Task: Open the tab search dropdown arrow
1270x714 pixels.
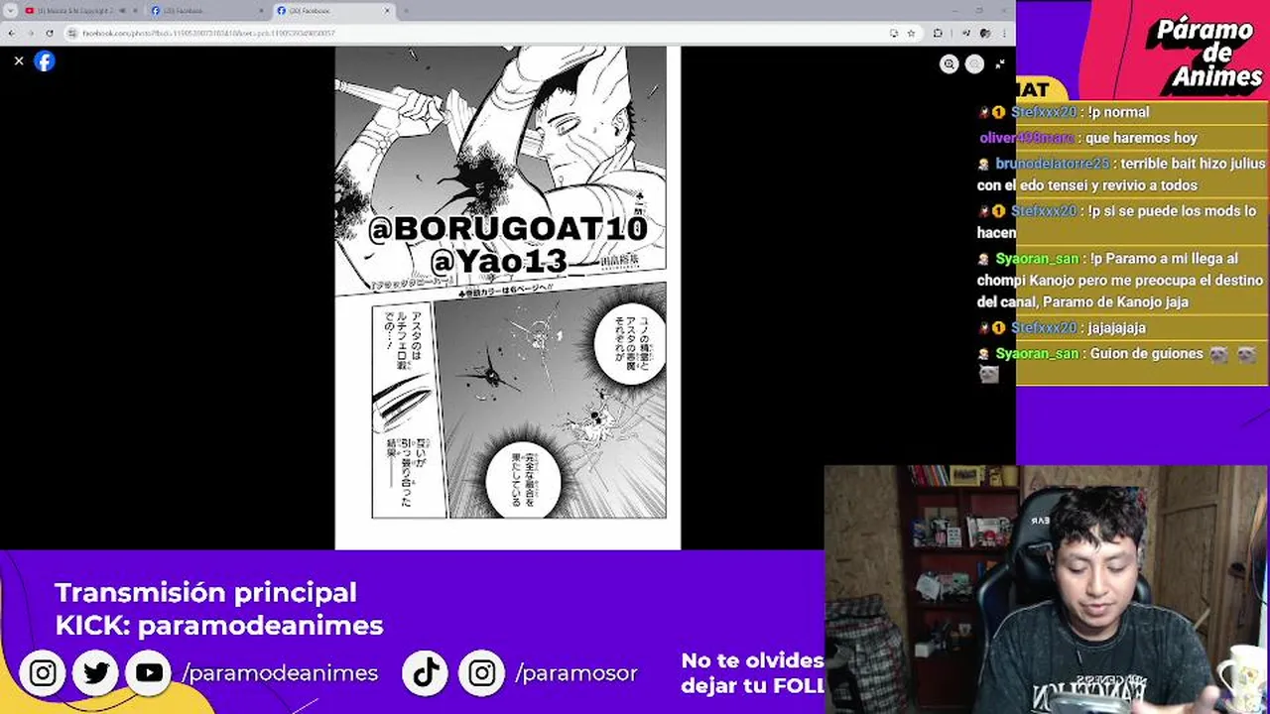Action: pos(10,11)
